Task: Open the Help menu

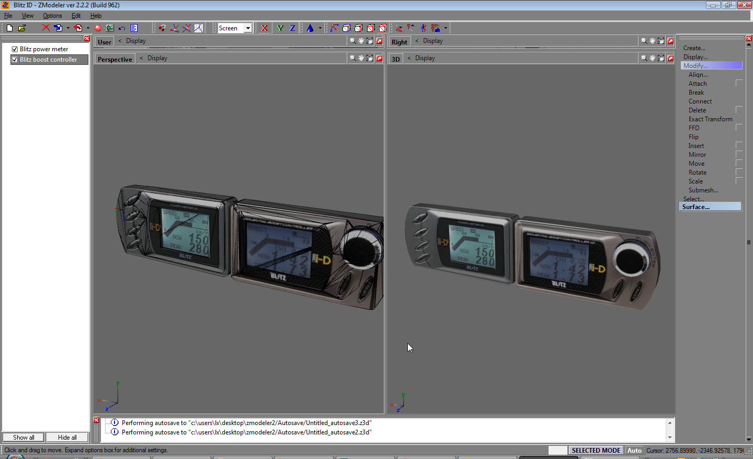Action: [x=96, y=16]
